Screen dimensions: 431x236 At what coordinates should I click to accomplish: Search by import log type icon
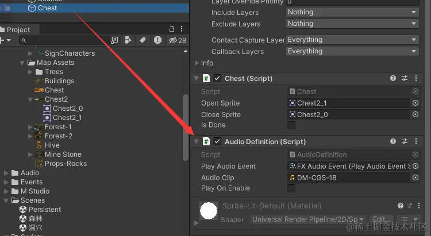[157, 40]
